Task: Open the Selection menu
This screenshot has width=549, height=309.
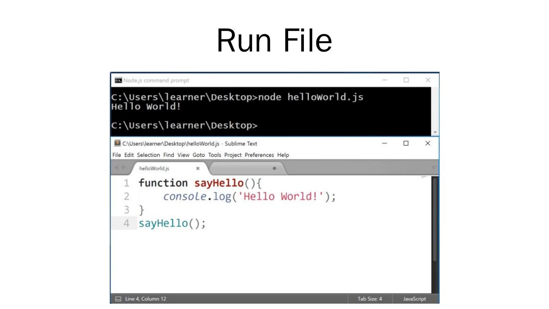Action: [x=148, y=155]
